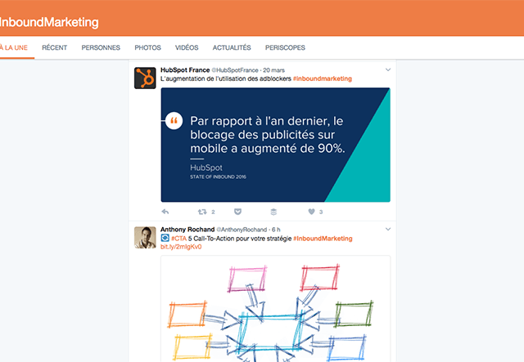Click text "5 Call-To-Action pour votre stratégie"
Viewport: 524px width, 362px height.
[x=240, y=239]
